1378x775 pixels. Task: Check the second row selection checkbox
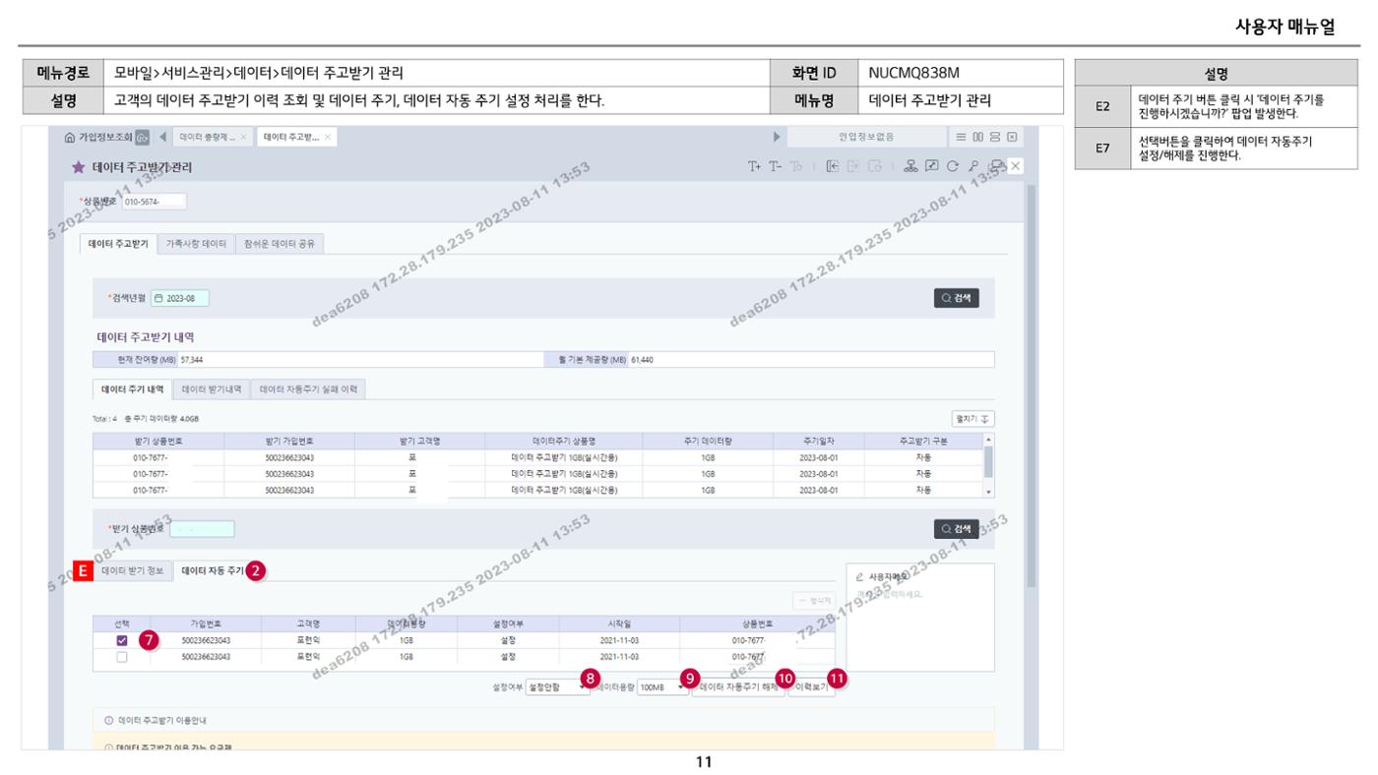122,657
